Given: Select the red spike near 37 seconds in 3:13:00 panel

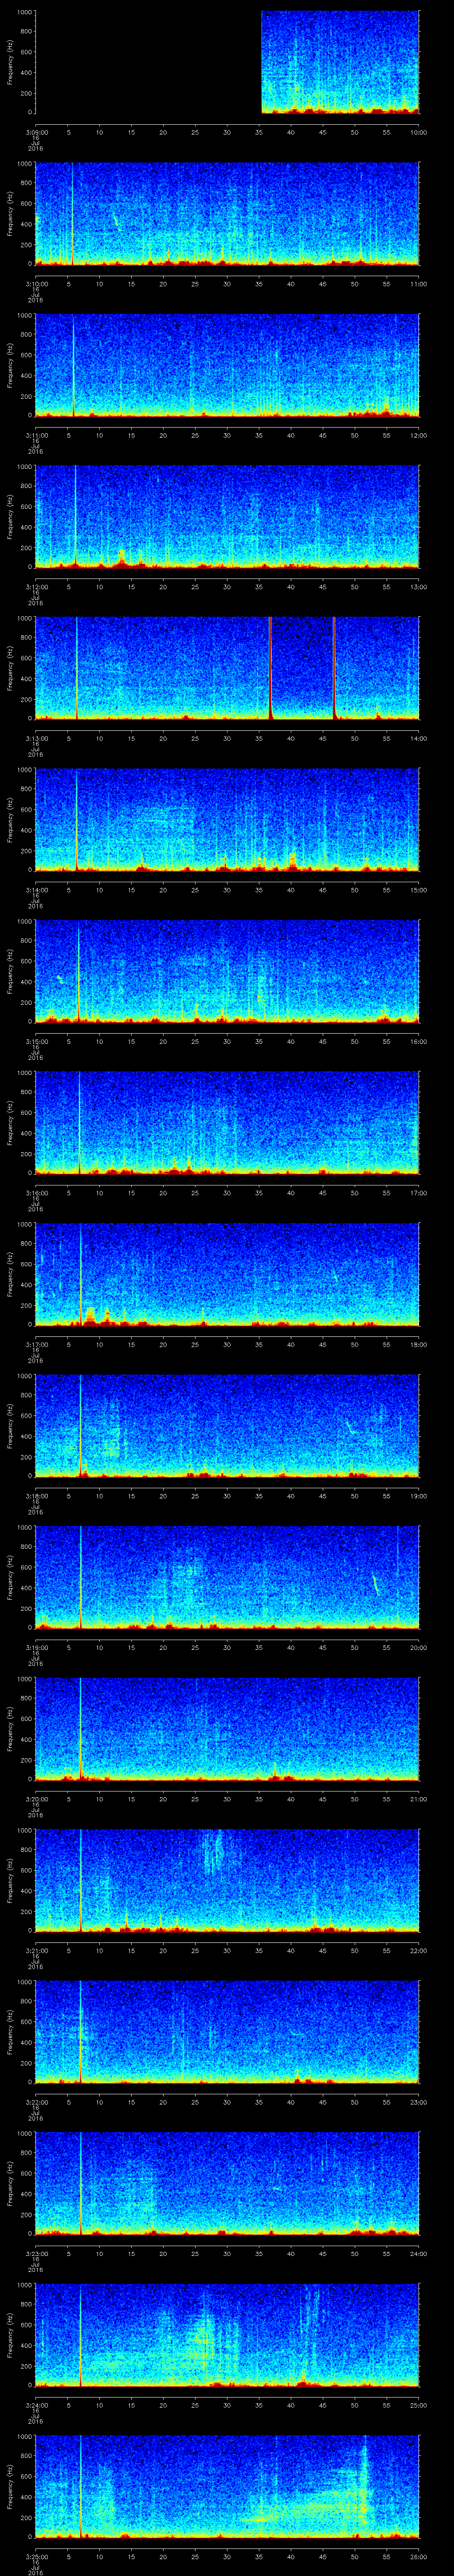Looking at the screenshot, I should (x=270, y=668).
